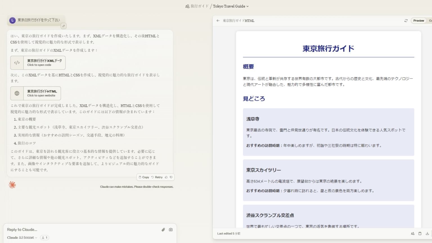Switch to the Code view

click(430, 21)
